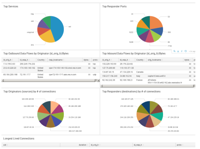Click udp proto cell in outbound table
This screenshot has width=200, height=149.
tap(94, 74)
